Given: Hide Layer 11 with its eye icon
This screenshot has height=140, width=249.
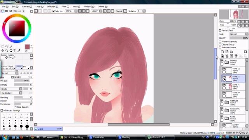Looking at the screenshot, I should [224, 77].
